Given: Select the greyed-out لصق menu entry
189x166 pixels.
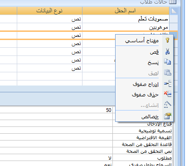Looking at the screenshot, I should (x=144, y=73).
